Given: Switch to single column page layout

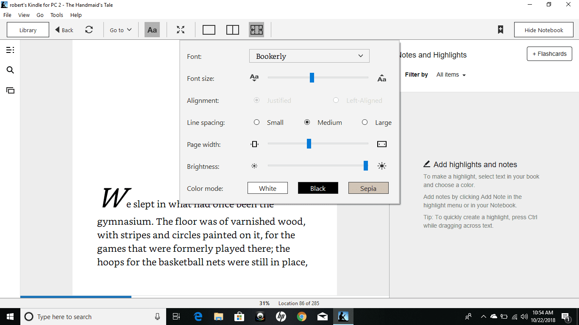Looking at the screenshot, I should click(209, 30).
